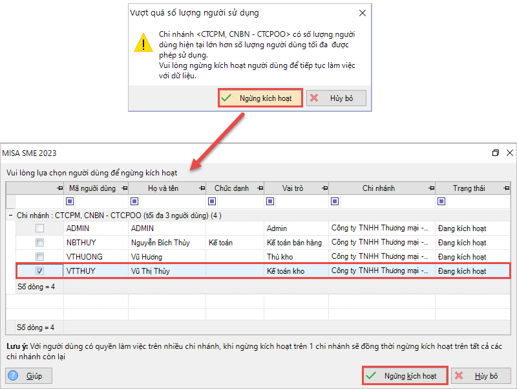517x389 pixels.
Task: Open the Giúp help button
Action: pyautogui.click(x=29, y=375)
